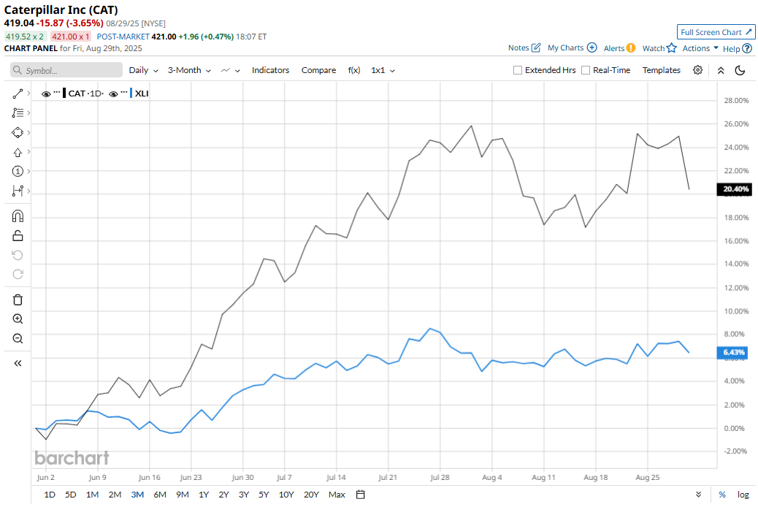Click the redo arrow icon
This screenshot has height=507, width=758.
point(18,274)
